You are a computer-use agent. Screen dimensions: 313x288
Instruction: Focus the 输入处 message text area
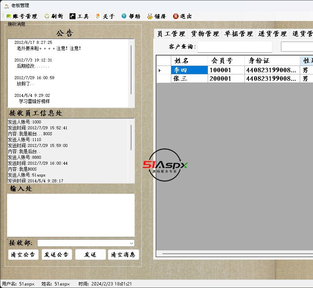coord(71,215)
